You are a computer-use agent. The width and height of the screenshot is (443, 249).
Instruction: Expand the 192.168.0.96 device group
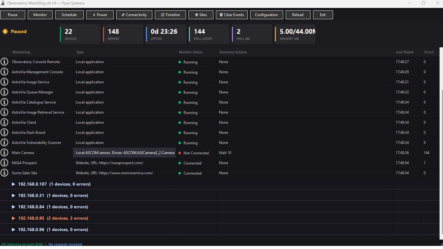[x=13, y=230]
